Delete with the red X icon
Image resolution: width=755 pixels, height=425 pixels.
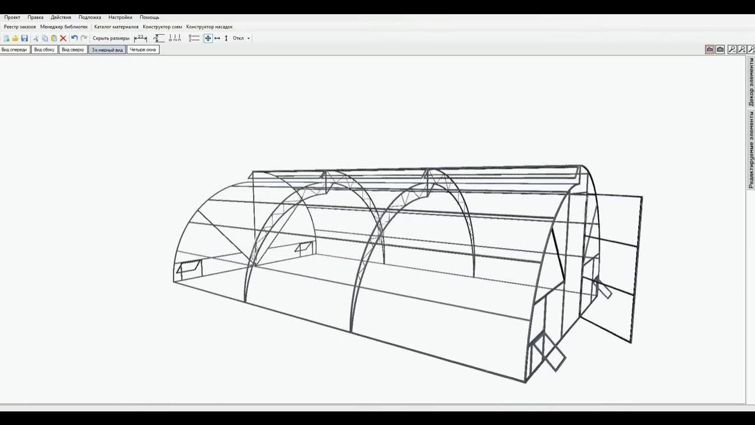click(63, 38)
